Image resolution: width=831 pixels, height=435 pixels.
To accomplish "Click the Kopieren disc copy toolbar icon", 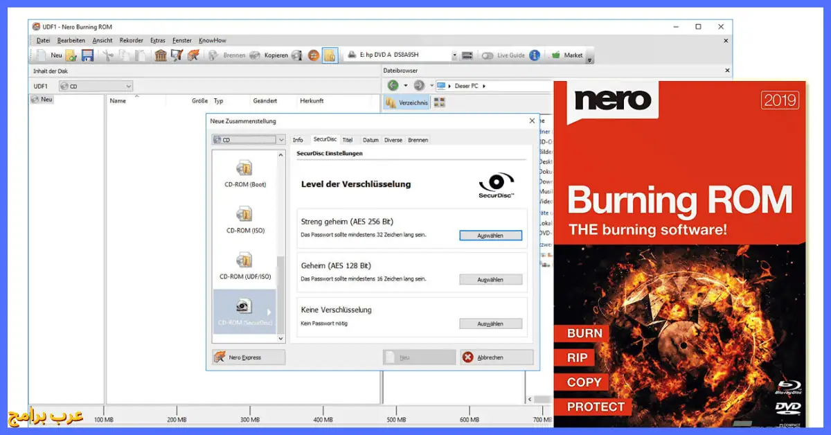I will (x=255, y=55).
